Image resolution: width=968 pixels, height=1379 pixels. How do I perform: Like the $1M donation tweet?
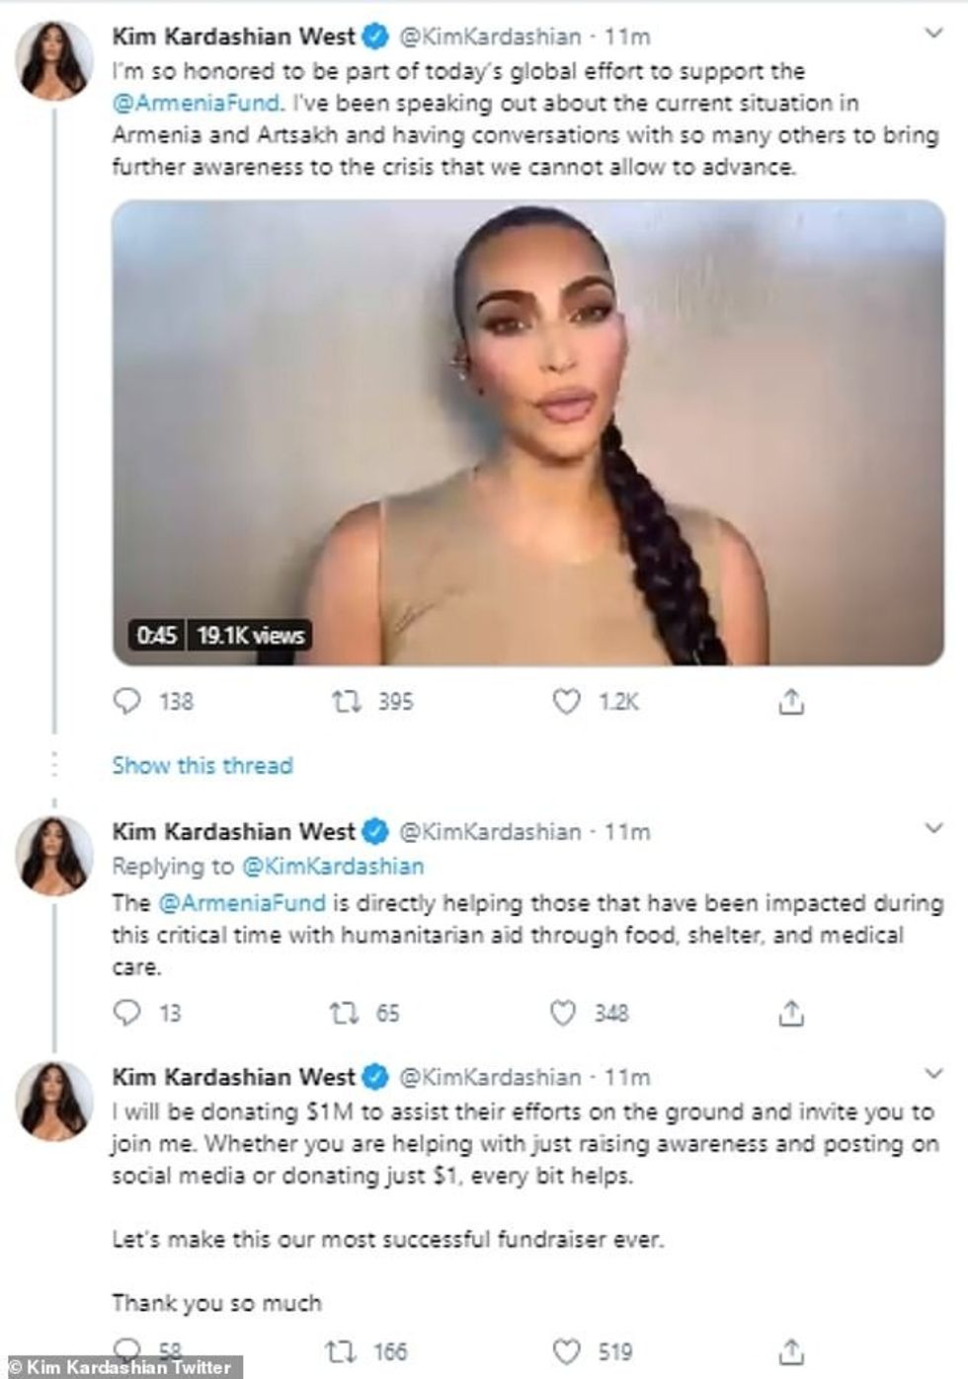click(x=566, y=1350)
